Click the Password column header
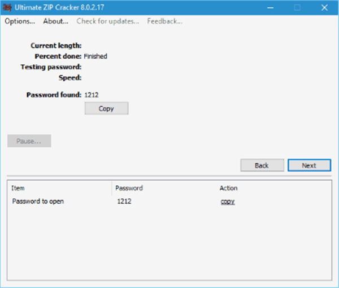This screenshot has height=288, width=339. (129, 188)
